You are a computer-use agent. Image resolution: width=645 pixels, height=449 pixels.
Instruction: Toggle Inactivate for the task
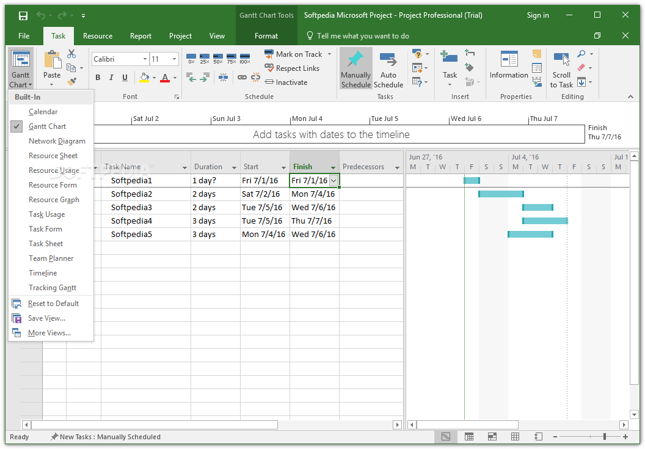[286, 82]
